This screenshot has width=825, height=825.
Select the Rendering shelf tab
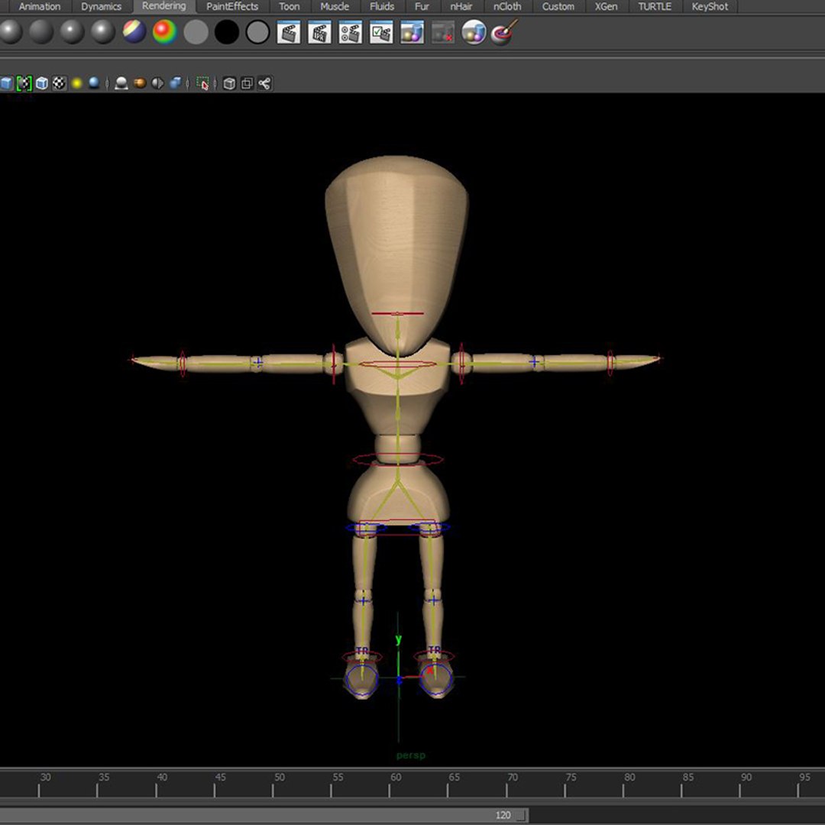tap(163, 6)
